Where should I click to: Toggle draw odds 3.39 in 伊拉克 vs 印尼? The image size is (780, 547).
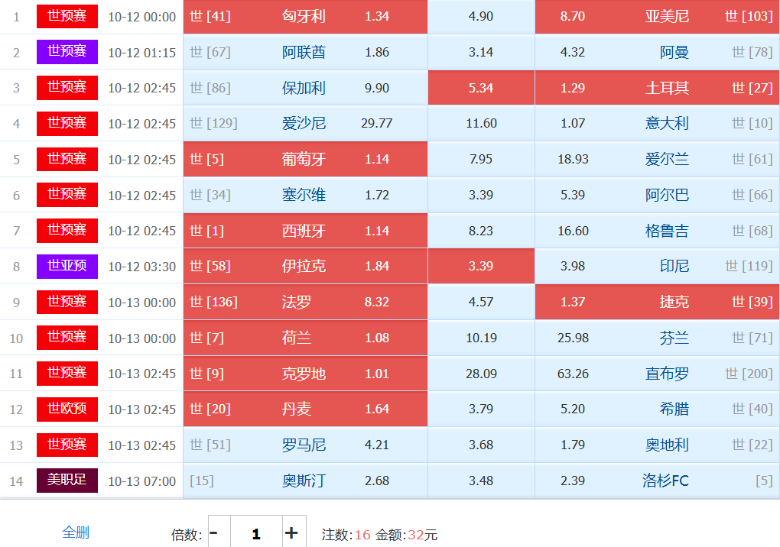click(x=481, y=266)
